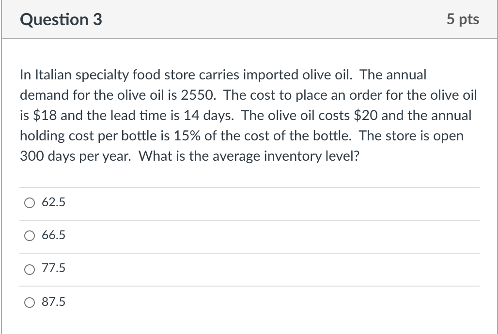Click the question text paragraph
498x334 pixels.
[x=242, y=115]
